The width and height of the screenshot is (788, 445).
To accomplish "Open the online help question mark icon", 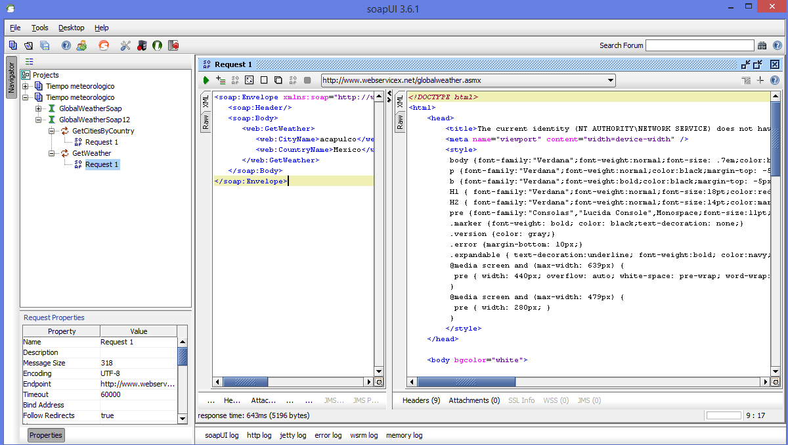I will coord(66,45).
